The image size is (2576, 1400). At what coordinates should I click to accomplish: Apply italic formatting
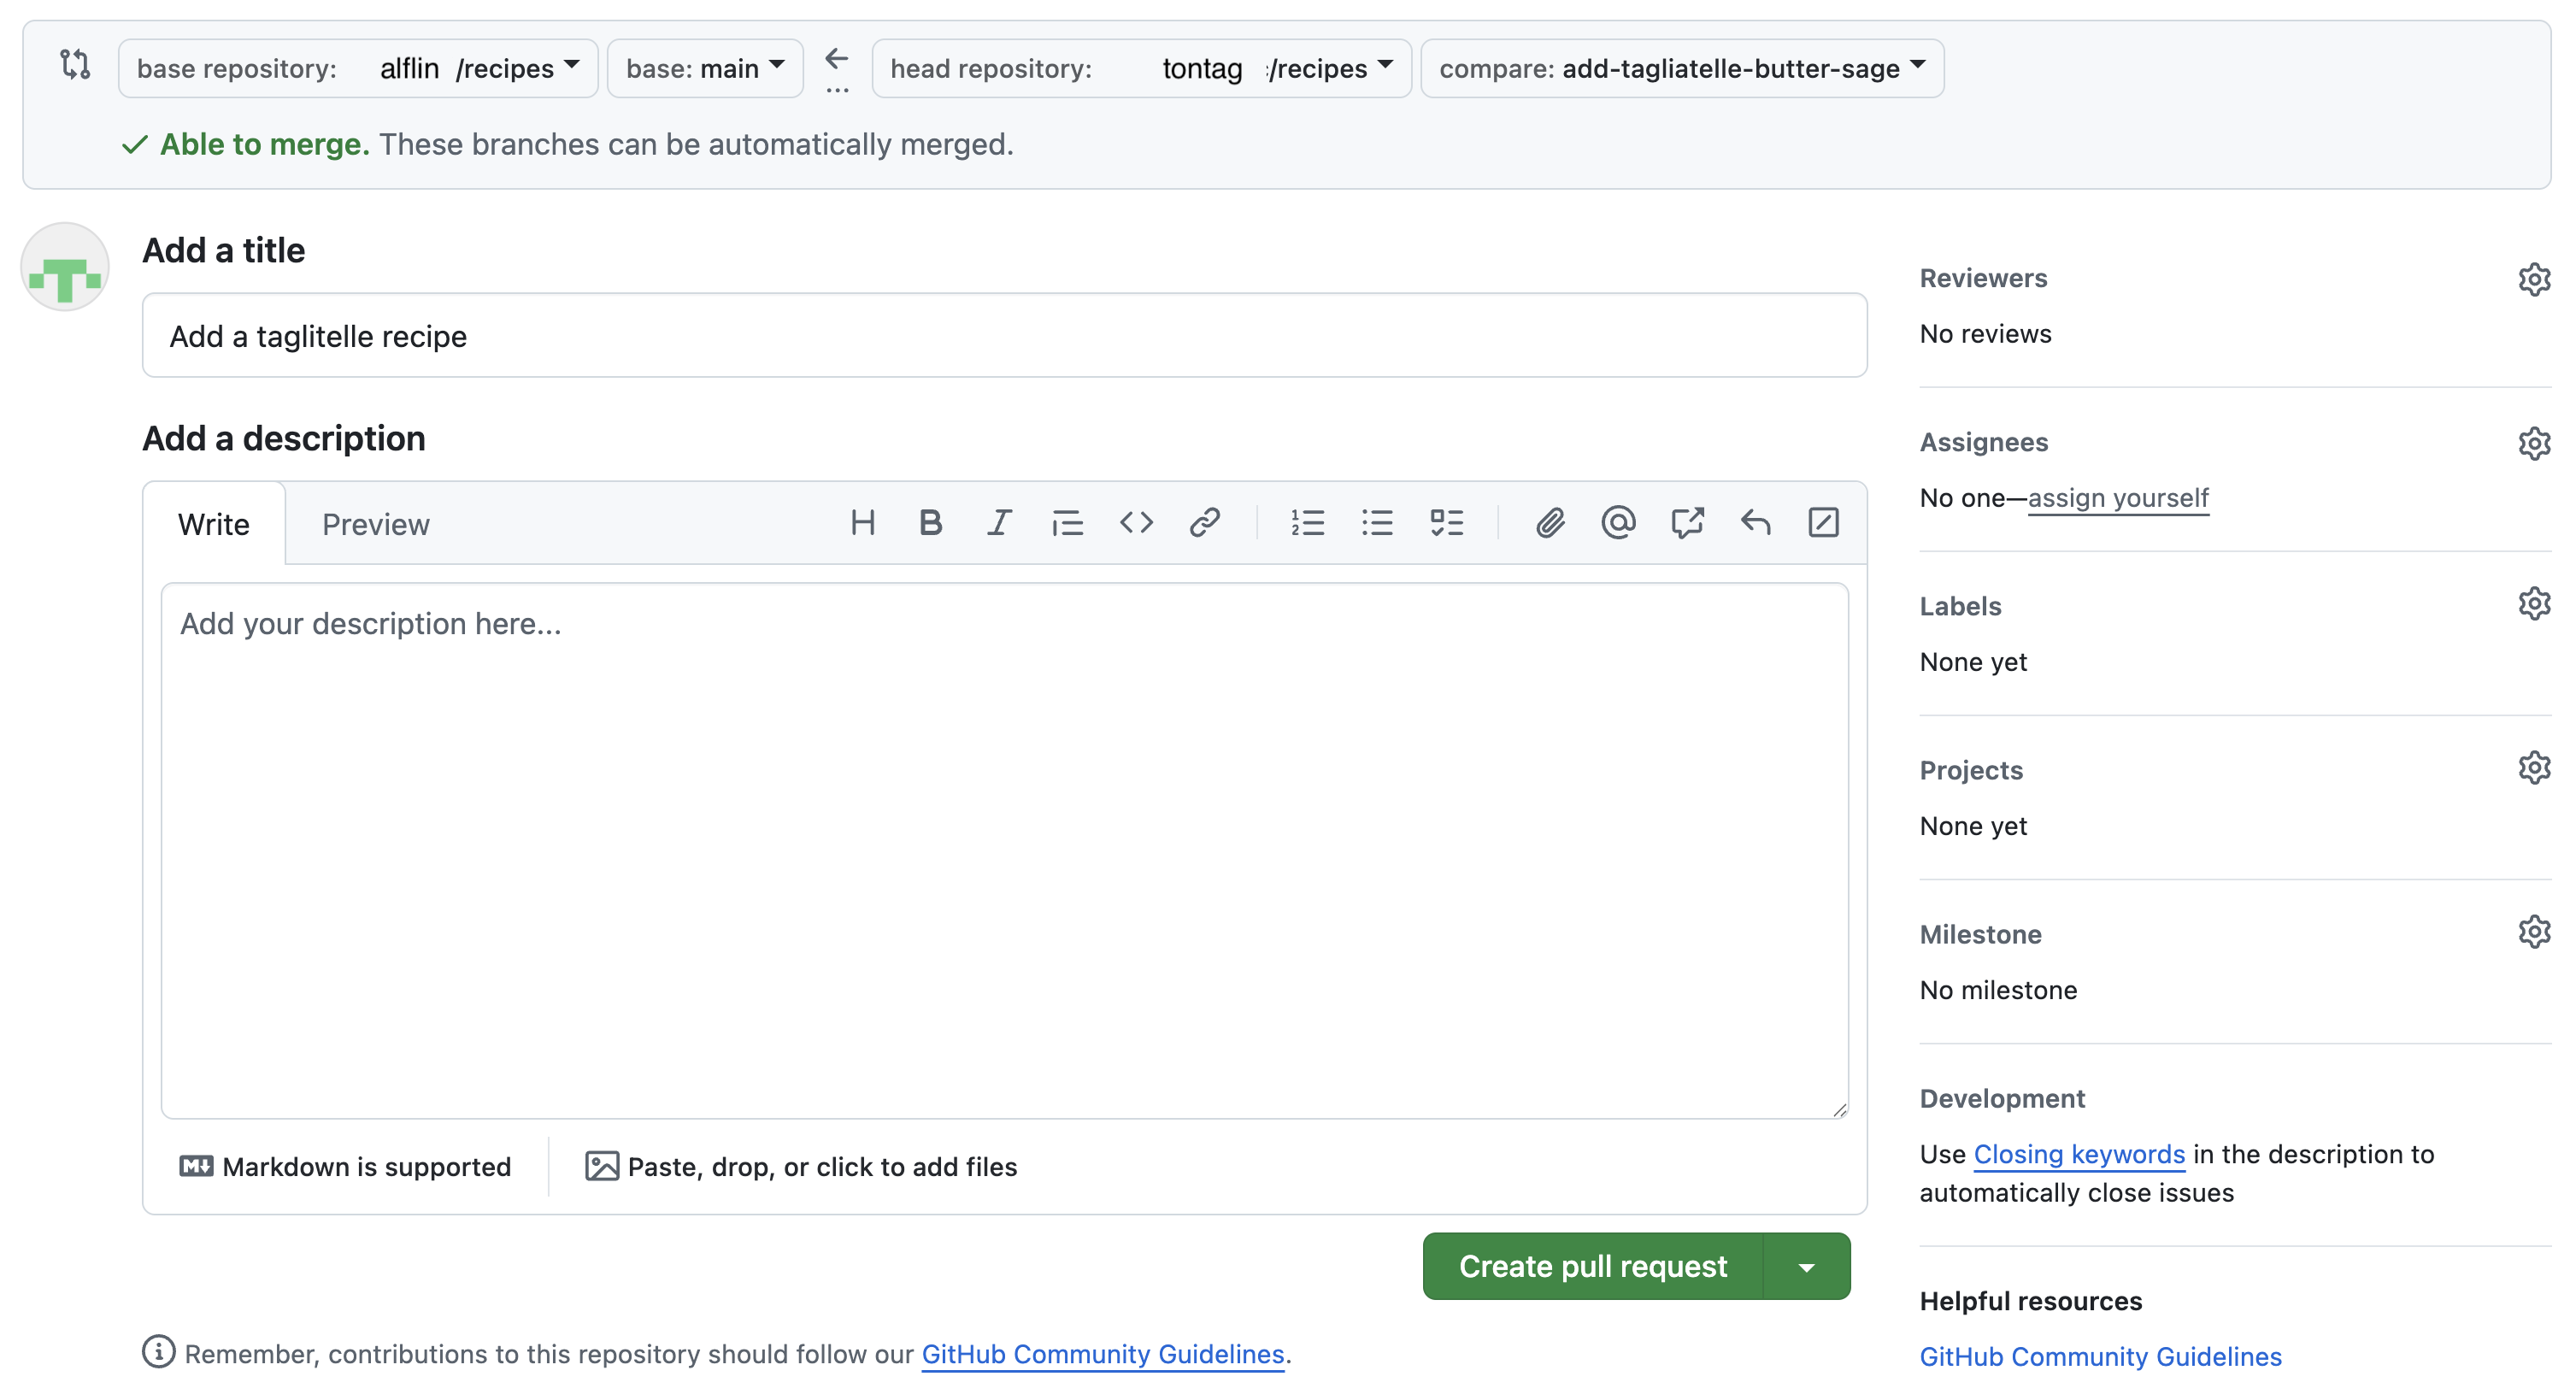click(x=999, y=523)
